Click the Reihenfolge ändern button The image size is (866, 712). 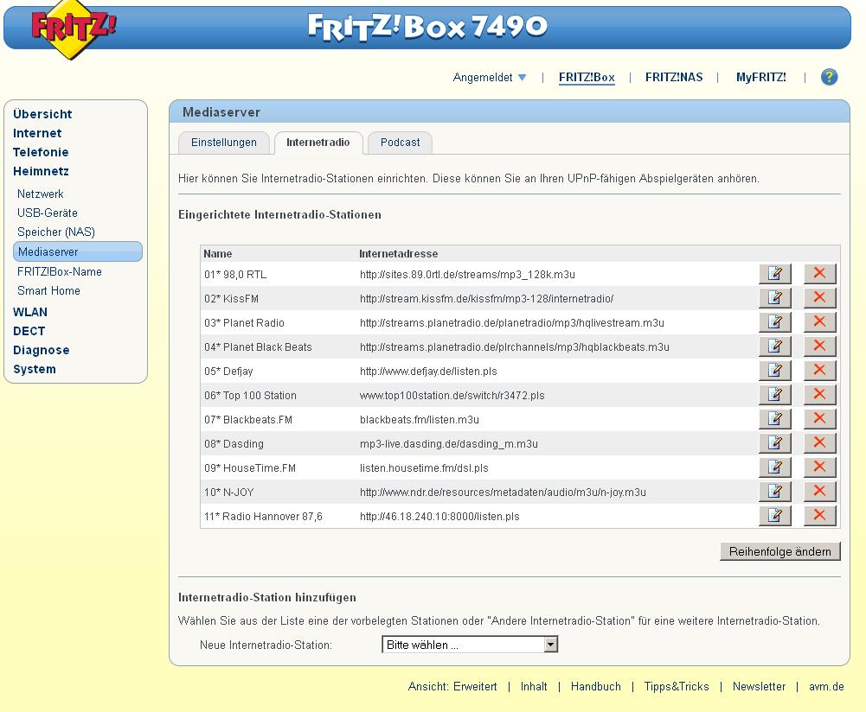click(779, 551)
